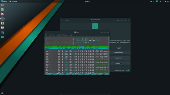Click Get involved in Manjaro Hello
Screen dimensions: 170x95
[x=118, y=53]
